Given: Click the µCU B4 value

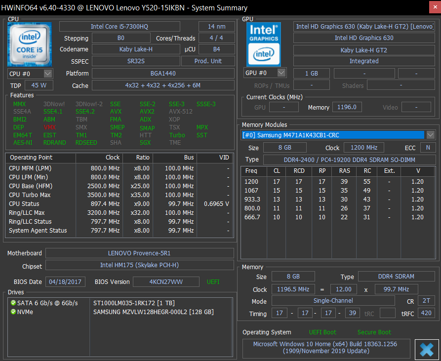Looking at the screenshot, I should point(217,49).
